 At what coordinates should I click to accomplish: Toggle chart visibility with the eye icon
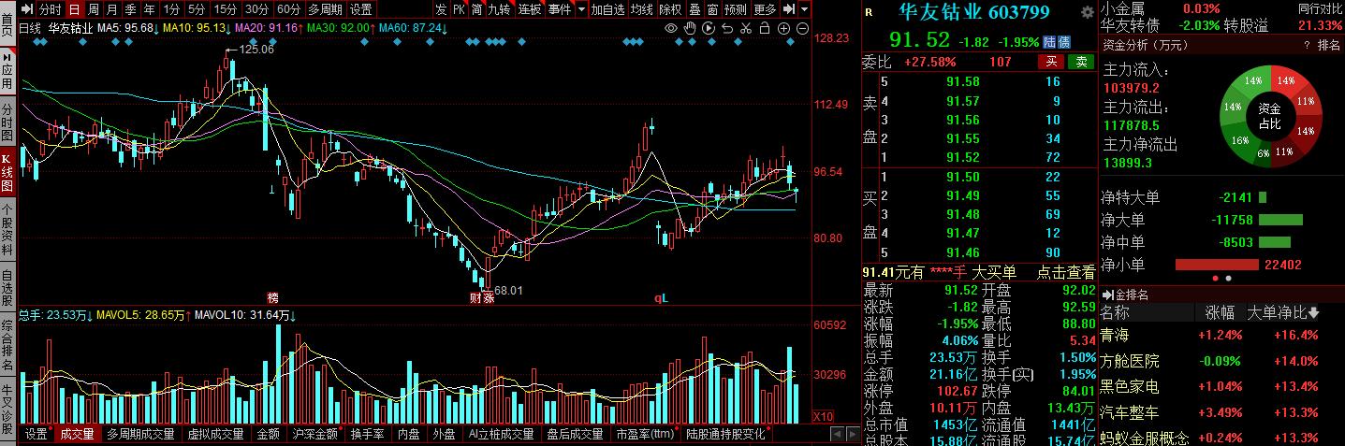[x=670, y=29]
